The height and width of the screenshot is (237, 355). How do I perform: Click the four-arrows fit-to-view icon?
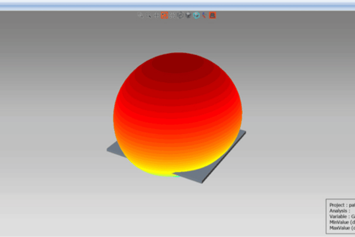pos(172,15)
